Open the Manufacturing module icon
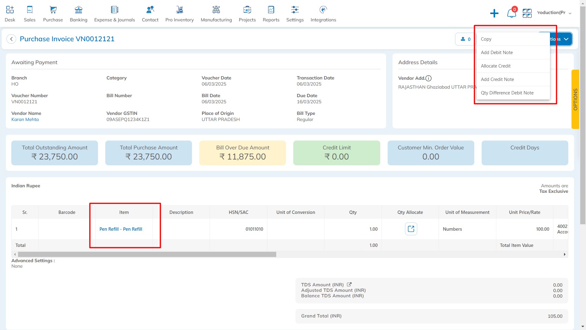This screenshot has width=586, height=330. coord(216,10)
